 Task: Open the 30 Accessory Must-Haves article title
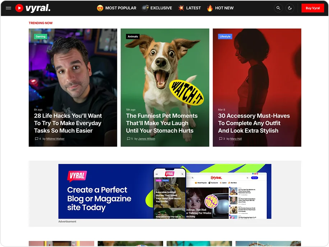[254, 123]
